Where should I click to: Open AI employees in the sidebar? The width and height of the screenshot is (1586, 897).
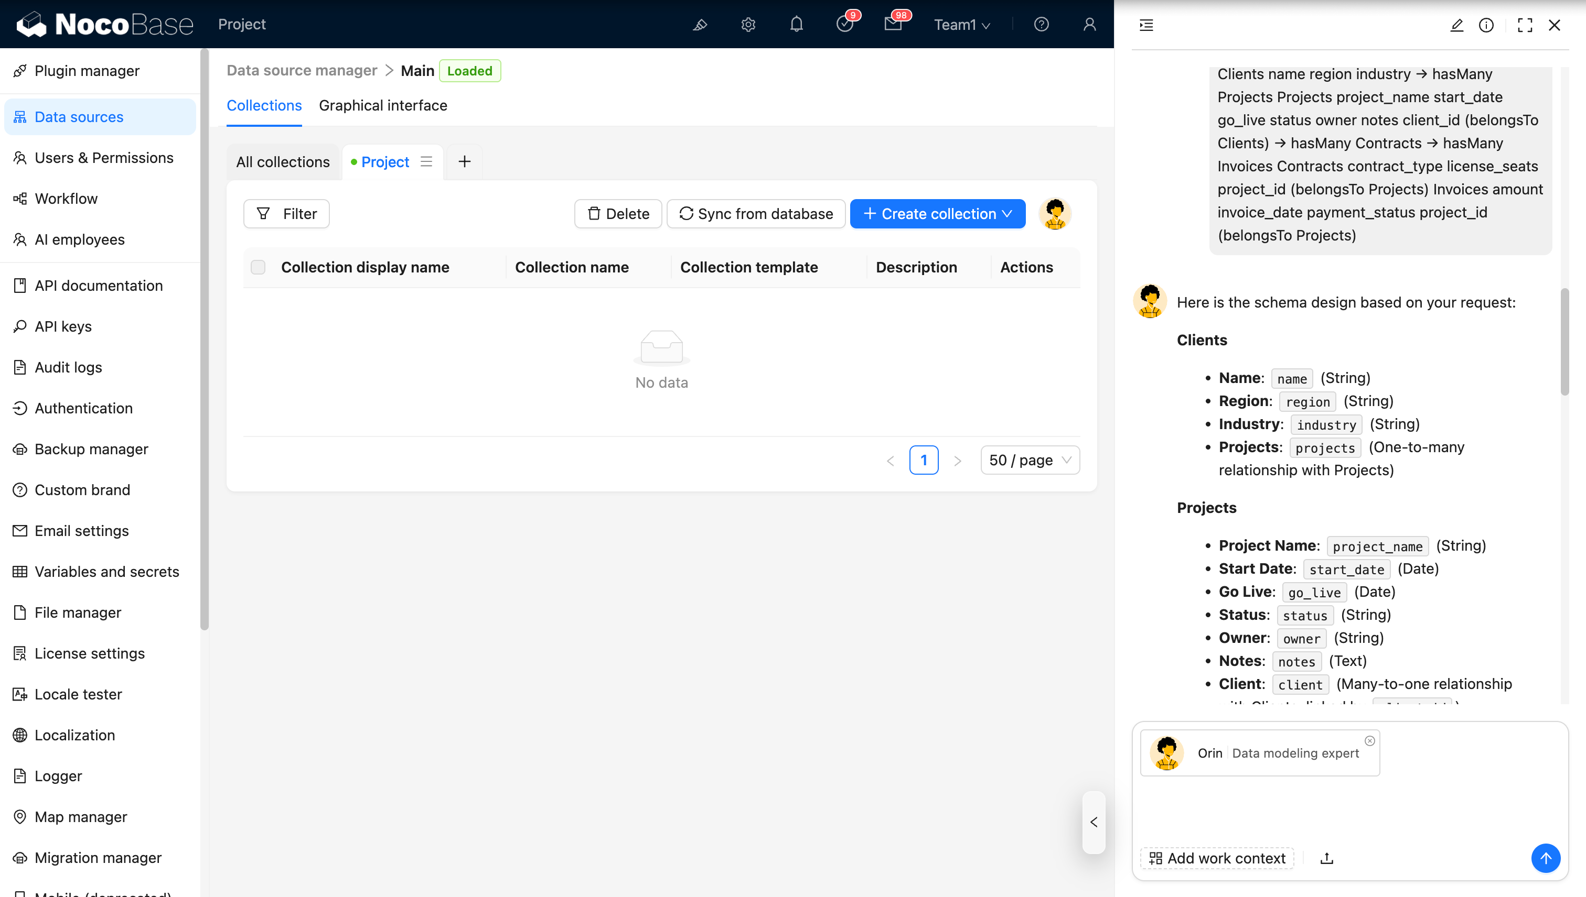coord(80,239)
